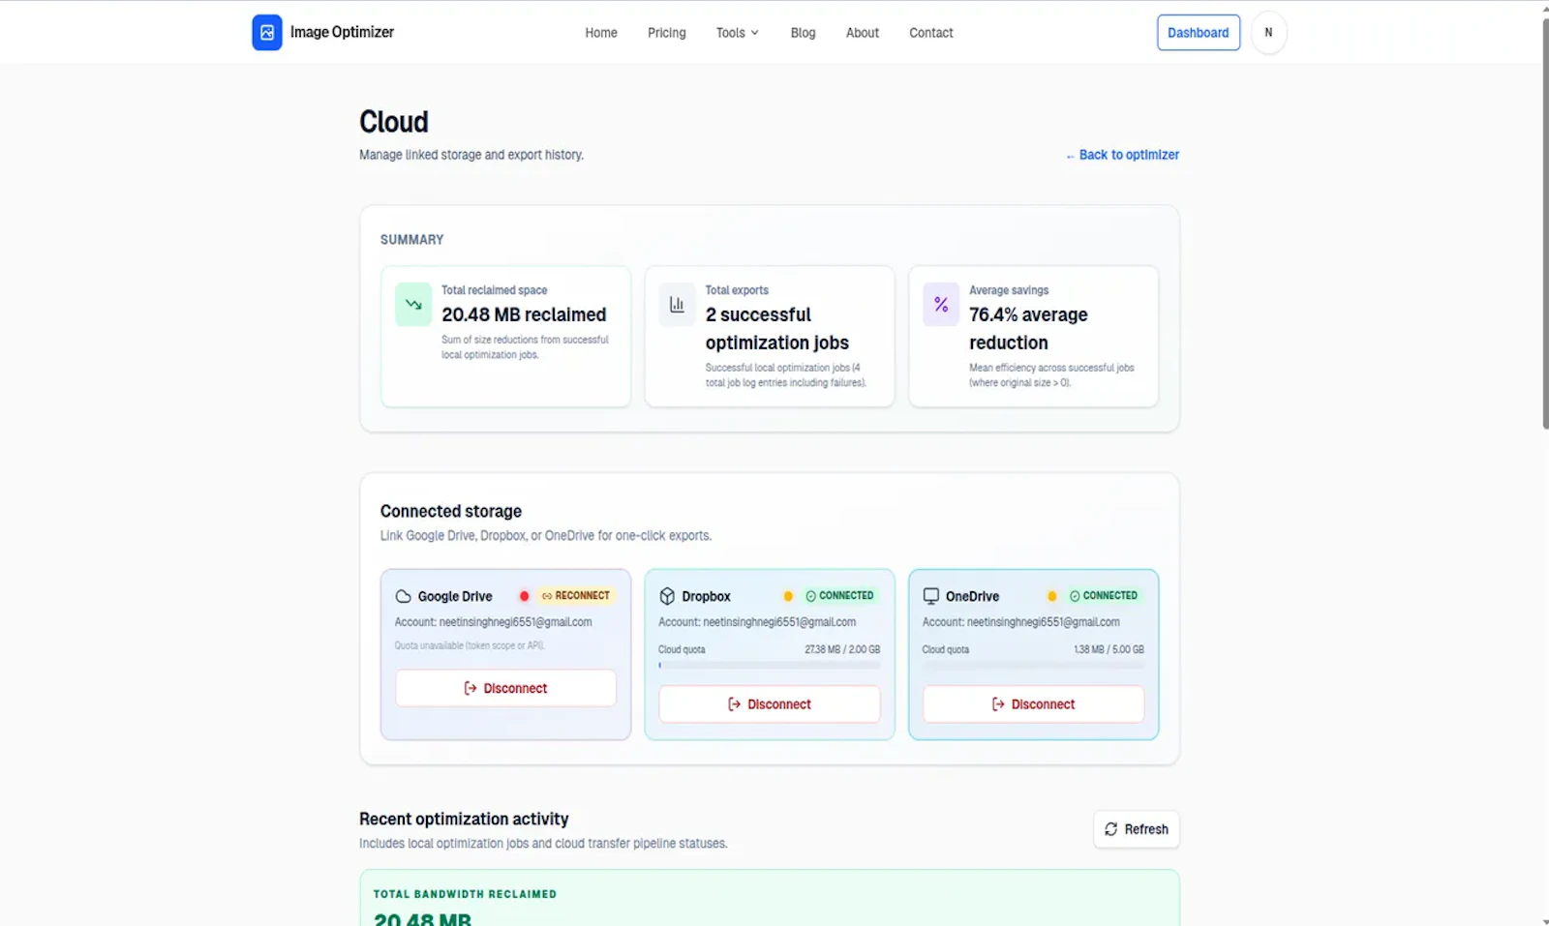Click the TOTAL BANDWIDTH RECLAIMED label

pyautogui.click(x=465, y=894)
